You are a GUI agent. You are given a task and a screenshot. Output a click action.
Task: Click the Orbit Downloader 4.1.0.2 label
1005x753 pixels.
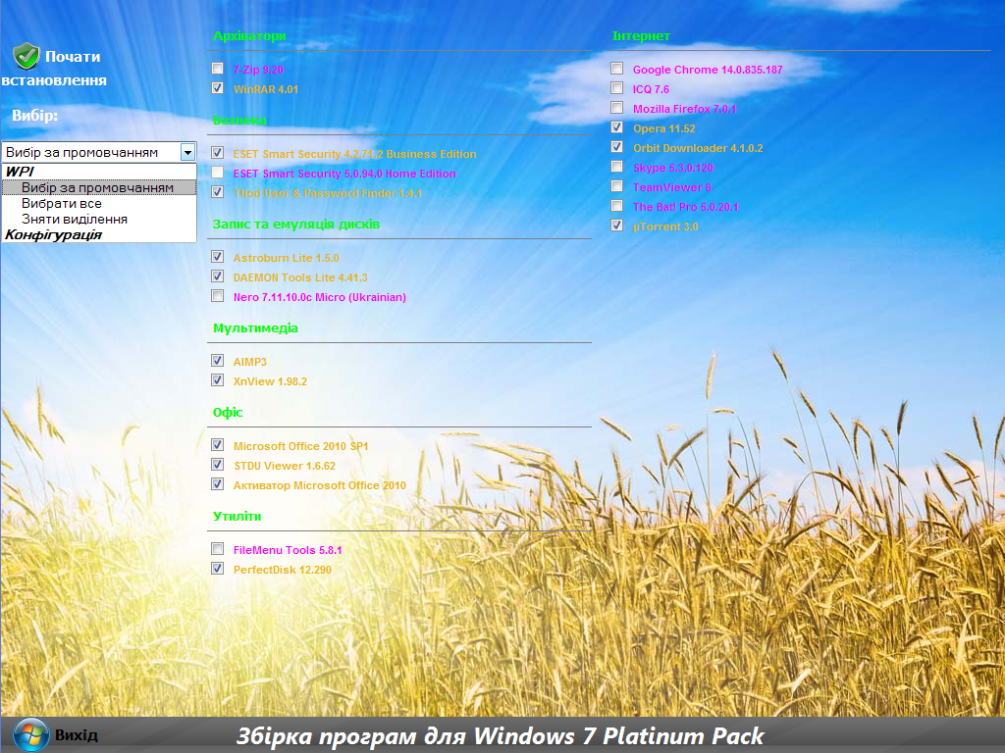coord(698,149)
